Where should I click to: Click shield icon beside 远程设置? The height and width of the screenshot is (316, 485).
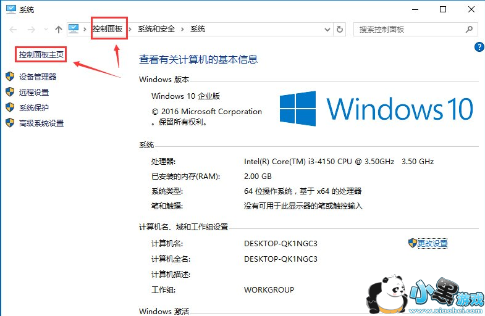(x=11, y=92)
